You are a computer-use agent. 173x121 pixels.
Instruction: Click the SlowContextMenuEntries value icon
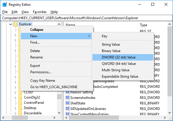tap(67, 114)
